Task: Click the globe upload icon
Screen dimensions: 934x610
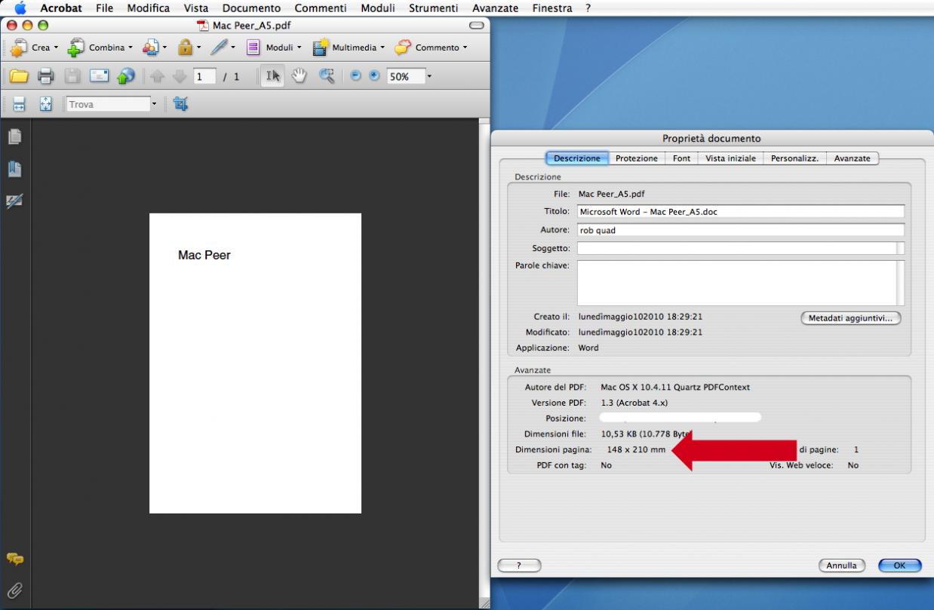Action: (x=127, y=76)
